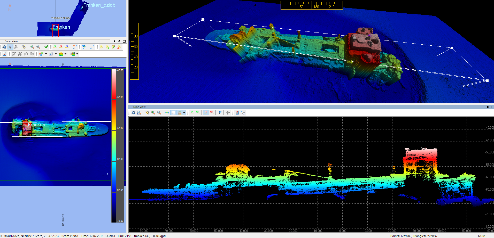Click the Franken_dziob label on overview map

pyautogui.click(x=99, y=5)
